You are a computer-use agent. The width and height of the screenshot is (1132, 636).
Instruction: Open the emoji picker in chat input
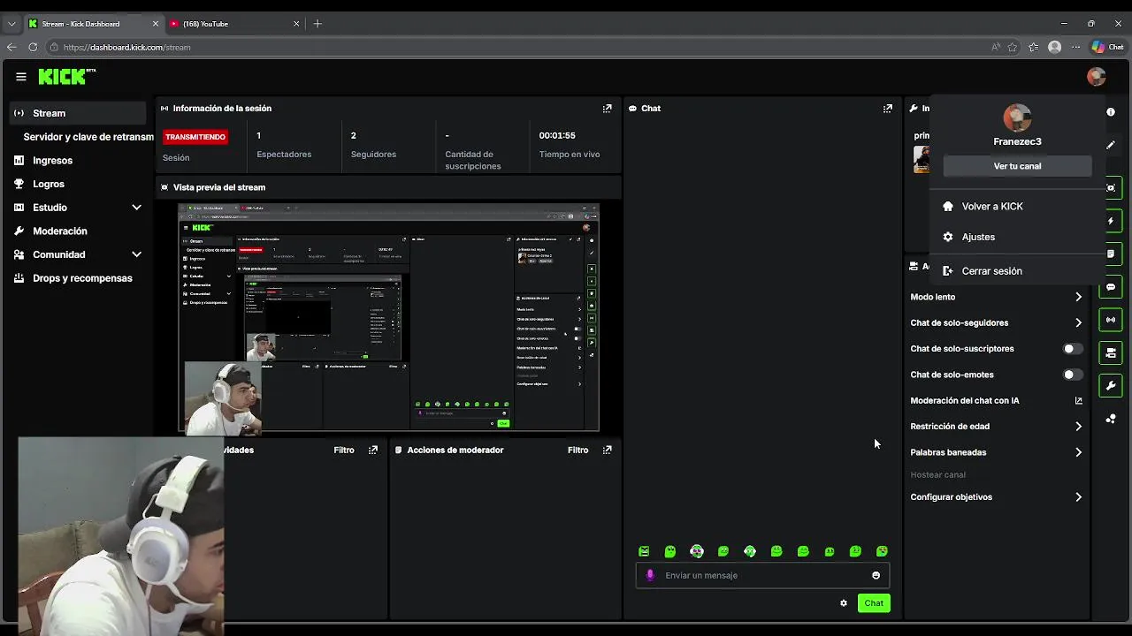[876, 575]
